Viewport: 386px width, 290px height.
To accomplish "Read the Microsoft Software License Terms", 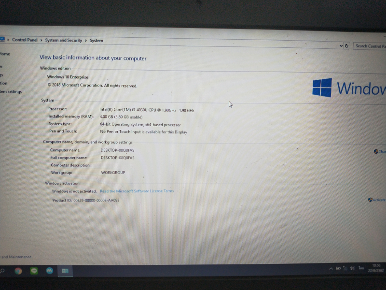I will pos(137,191).
